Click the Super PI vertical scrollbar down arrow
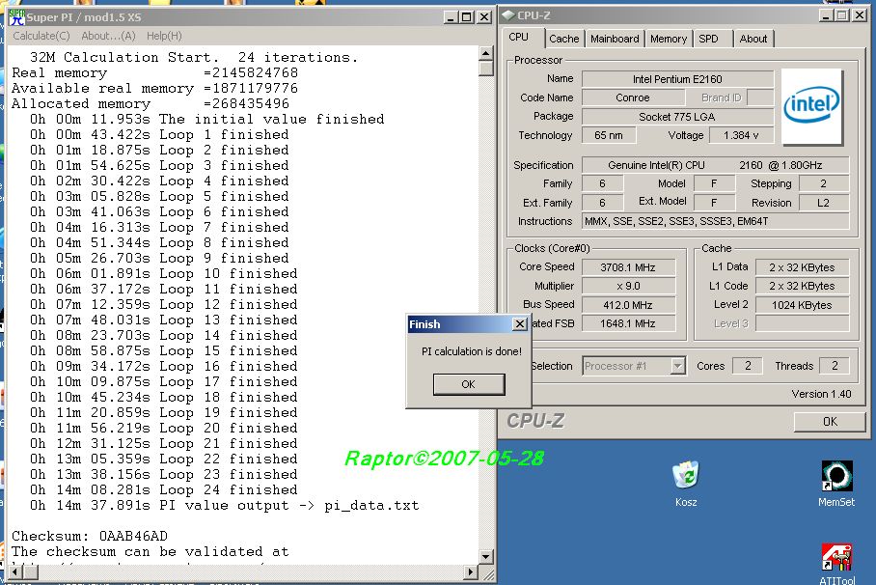 [485, 556]
